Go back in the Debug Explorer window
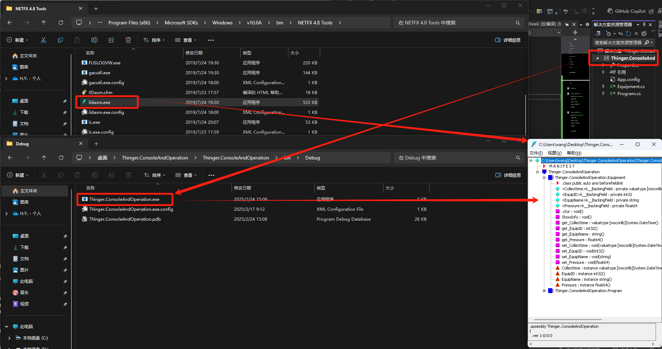Screen dimensions: 662x349 click(10, 158)
